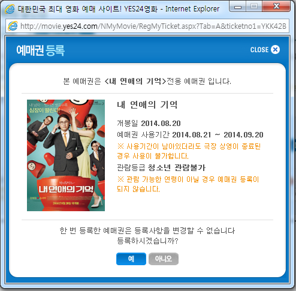This screenshot has height=291, width=296.
Task: Click the 개봉일 2014.08.20 release date line
Action: [149, 123]
